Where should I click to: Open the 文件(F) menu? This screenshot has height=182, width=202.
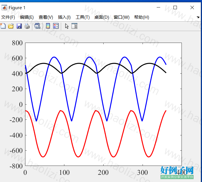8,17
